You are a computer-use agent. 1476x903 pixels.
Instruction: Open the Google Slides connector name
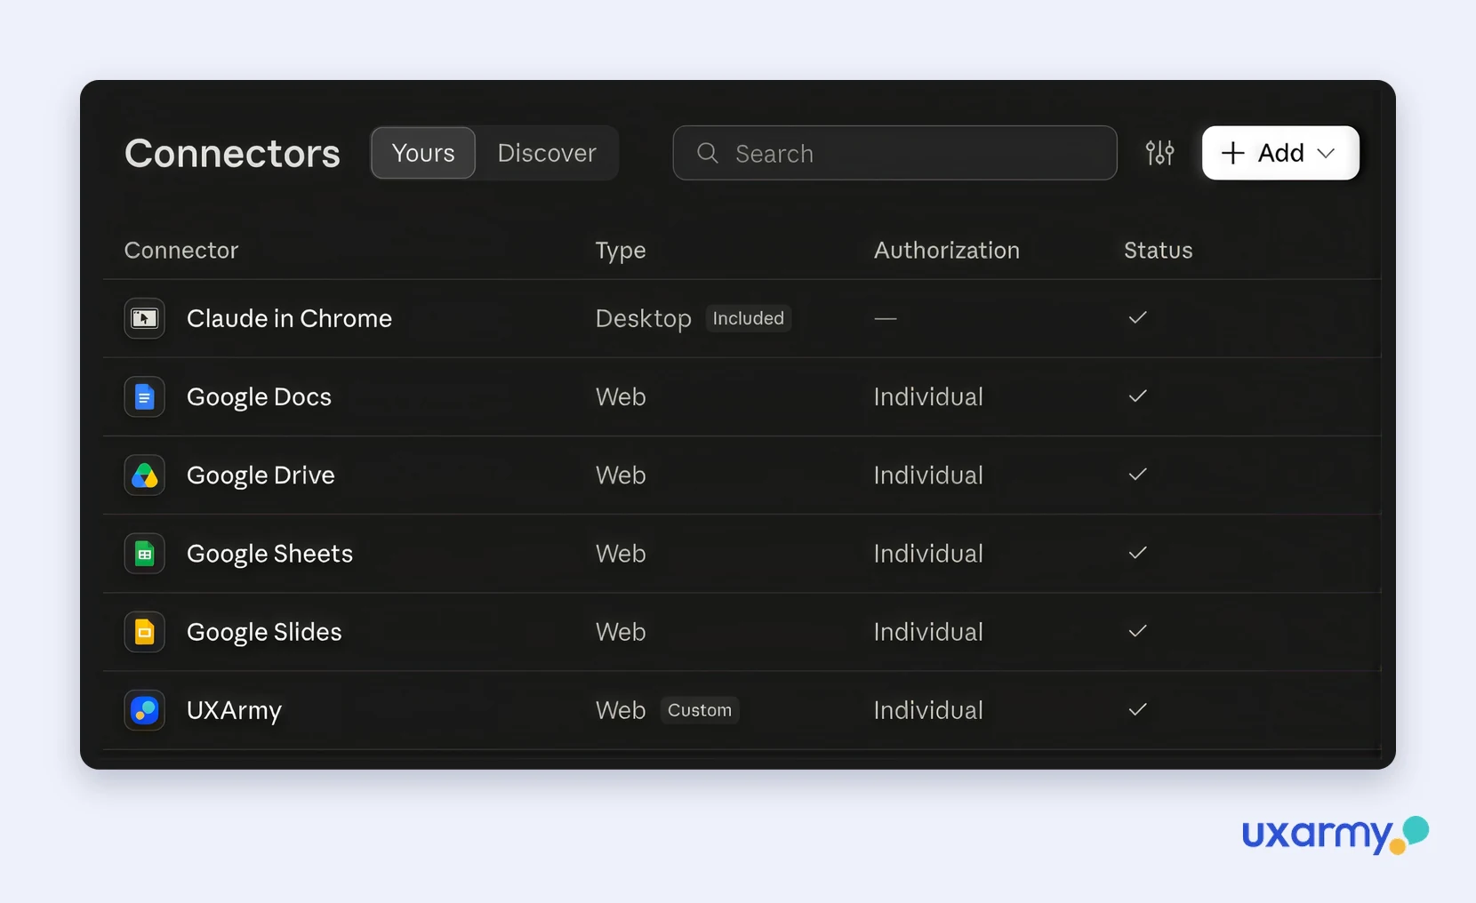[264, 632]
